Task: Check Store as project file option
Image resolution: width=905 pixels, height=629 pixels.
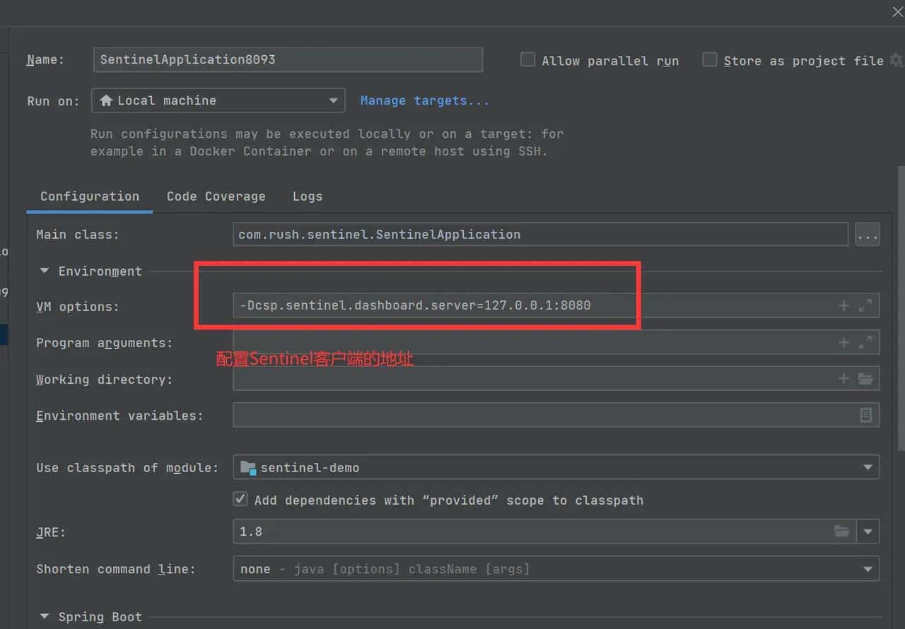Action: [x=709, y=60]
